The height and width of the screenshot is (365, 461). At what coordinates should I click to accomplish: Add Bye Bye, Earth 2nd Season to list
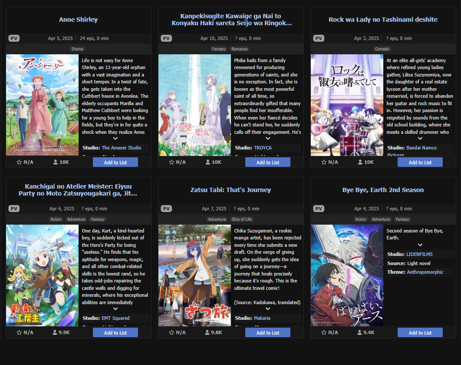point(420,332)
